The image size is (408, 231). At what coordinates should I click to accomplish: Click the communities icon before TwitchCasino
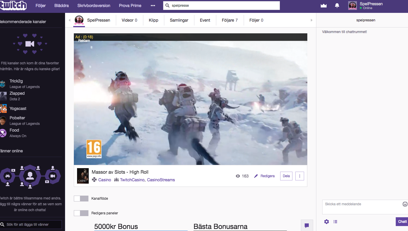[x=116, y=180]
